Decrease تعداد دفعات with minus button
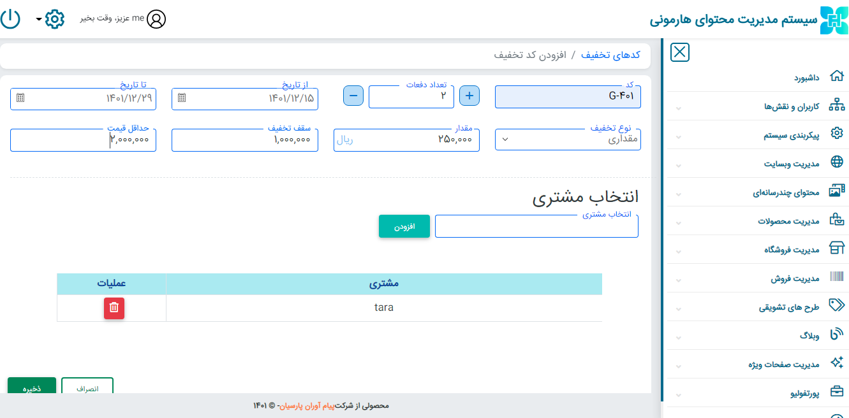The height and width of the screenshot is (418, 849). pyautogui.click(x=353, y=96)
